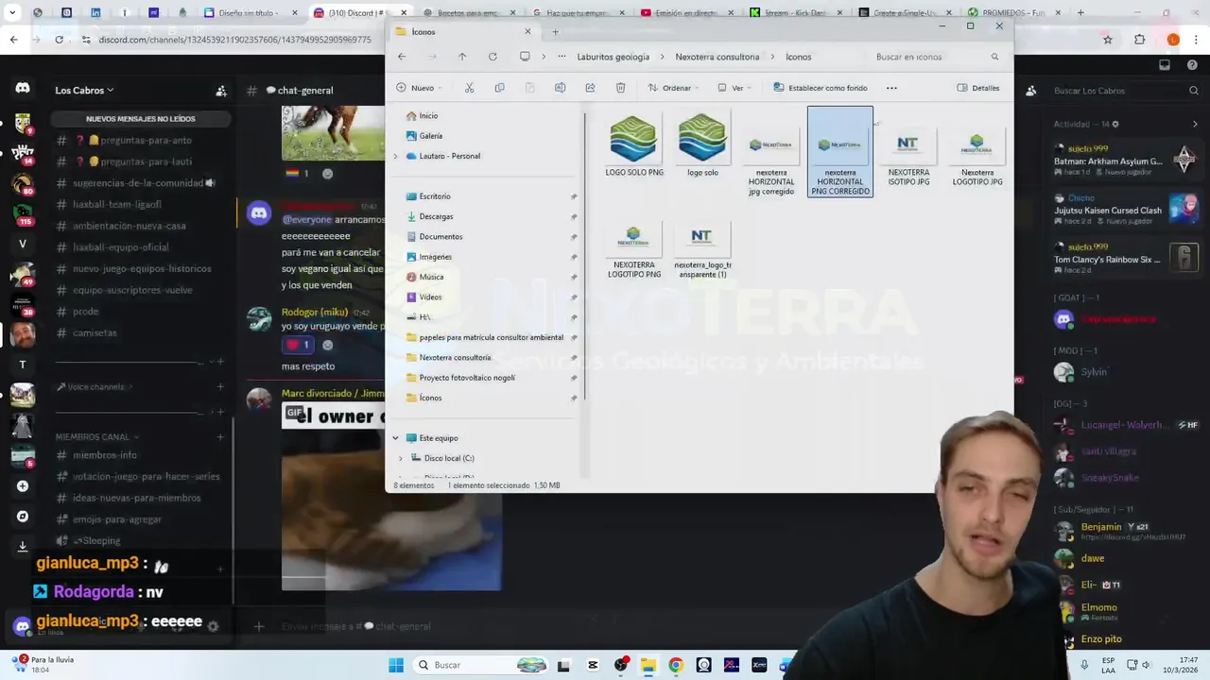1210x680 pixels.
Task: Add a new File Explorer tab
Action: (555, 32)
